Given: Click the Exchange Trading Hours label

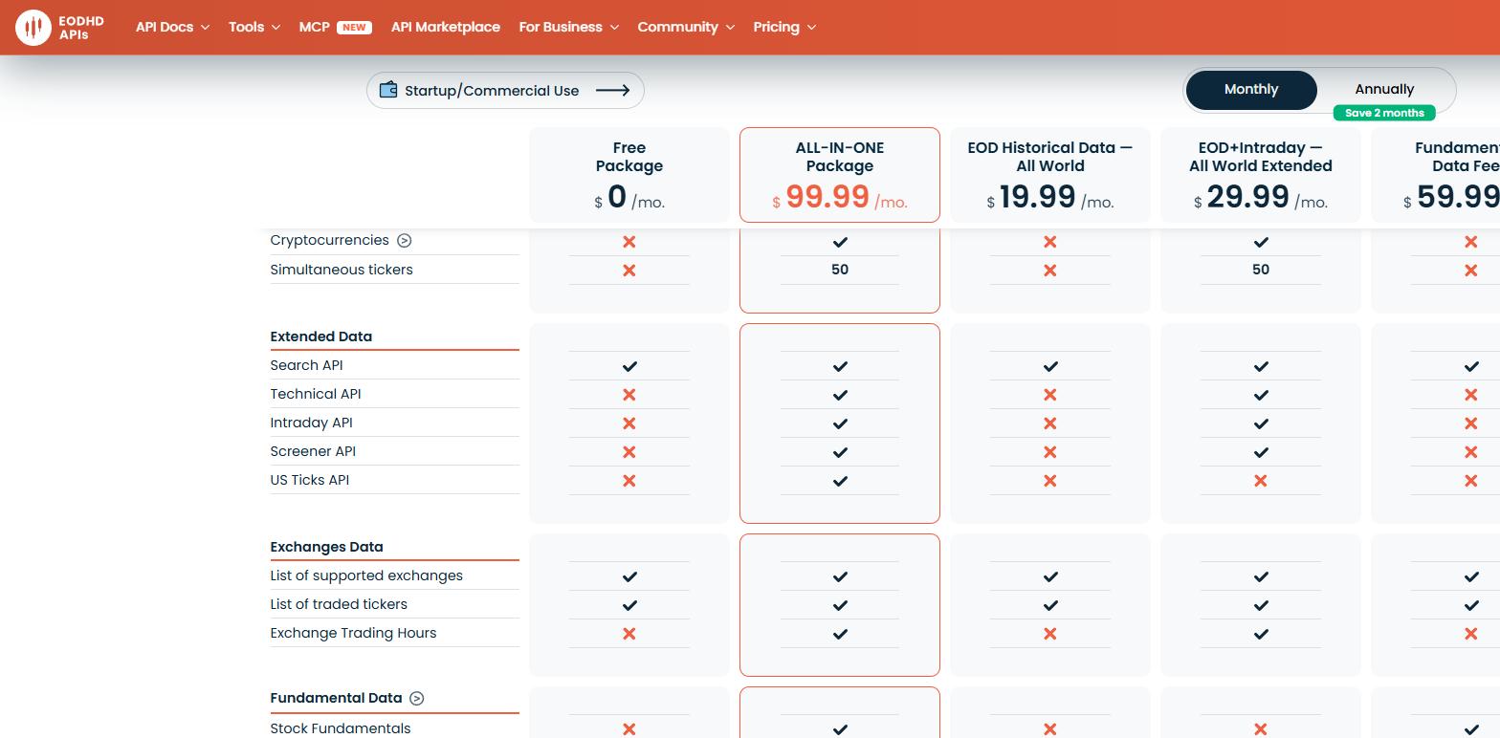Looking at the screenshot, I should (353, 633).
